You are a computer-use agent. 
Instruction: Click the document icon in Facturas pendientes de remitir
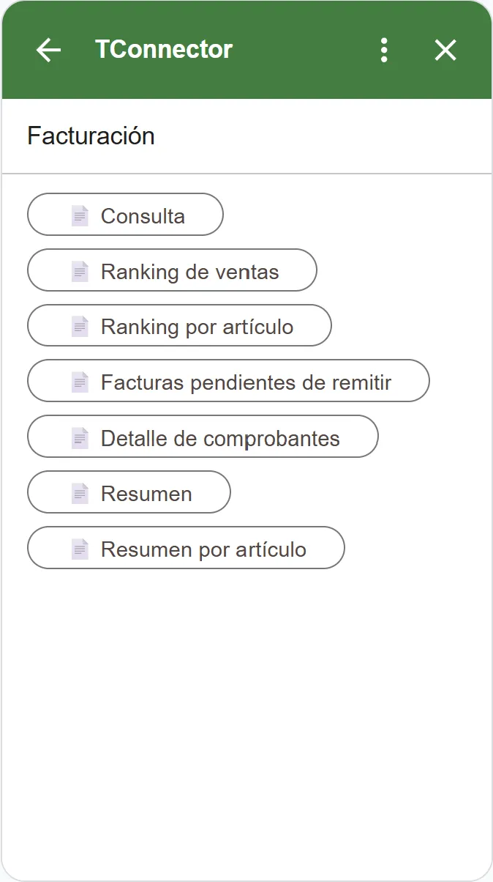80,381
